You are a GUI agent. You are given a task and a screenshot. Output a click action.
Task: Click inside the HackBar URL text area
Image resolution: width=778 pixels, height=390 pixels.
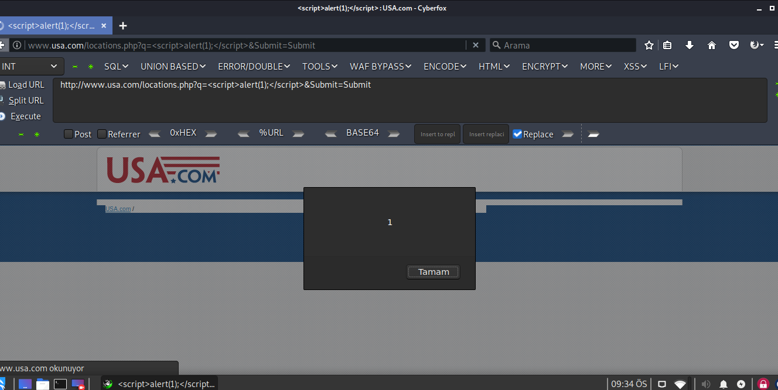pyautogui.click(x=410, y=100)
